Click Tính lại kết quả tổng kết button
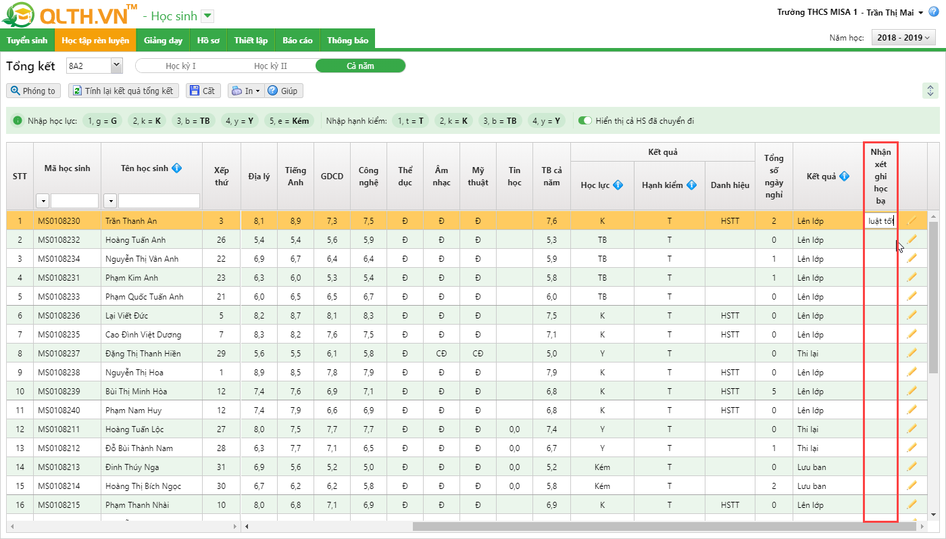This screenshot has height=539, width=946. 124,91
